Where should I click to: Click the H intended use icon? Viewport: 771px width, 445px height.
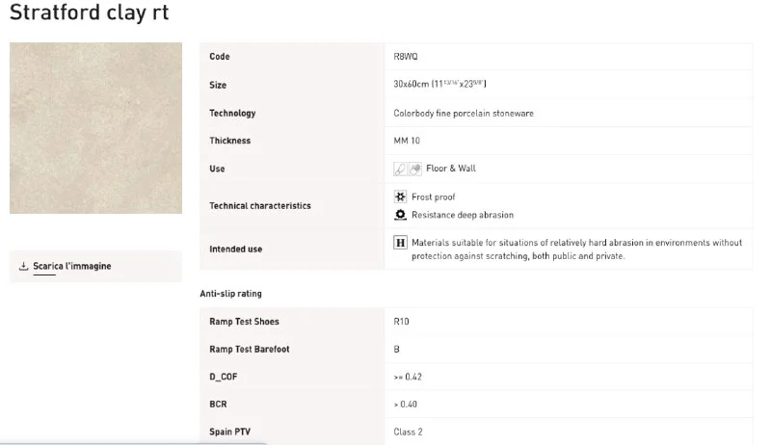[401, 243]
